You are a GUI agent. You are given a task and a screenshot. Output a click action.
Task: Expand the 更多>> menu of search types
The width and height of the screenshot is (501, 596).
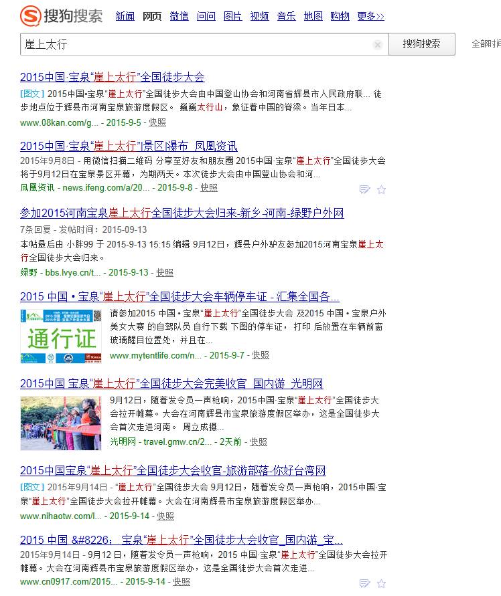click(x=370, y=16)
